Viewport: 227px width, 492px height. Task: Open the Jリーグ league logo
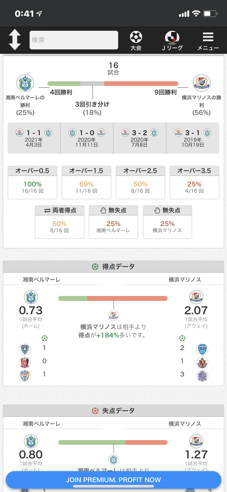[x=172, y=40]
